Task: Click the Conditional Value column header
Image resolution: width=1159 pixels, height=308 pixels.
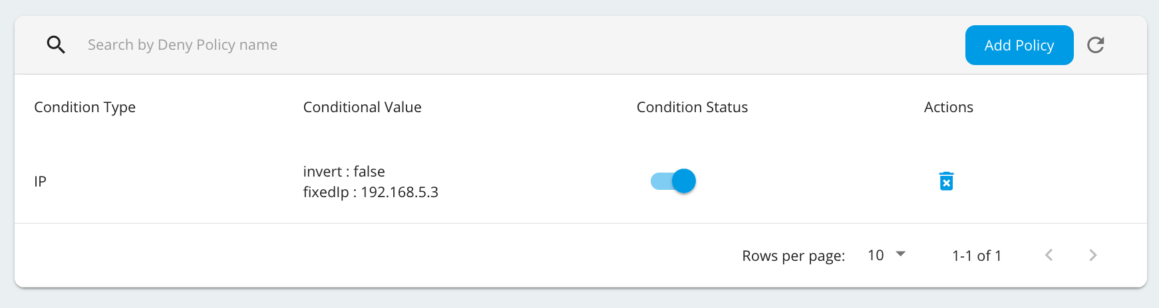Action: pos(362,108)
